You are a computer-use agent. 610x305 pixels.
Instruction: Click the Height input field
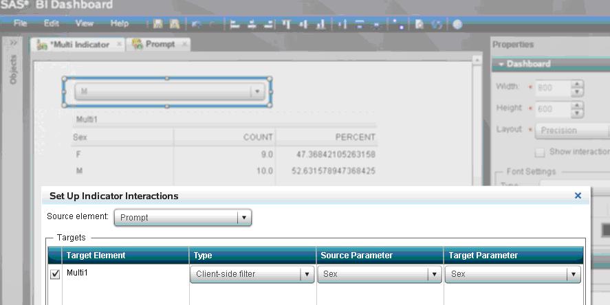click(553, 110)
